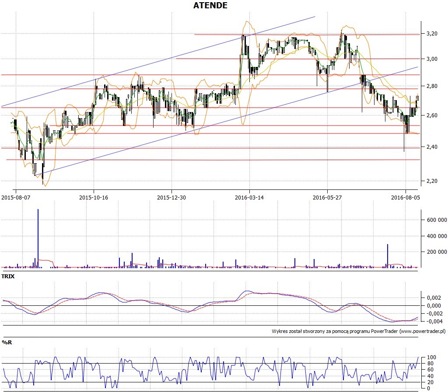
Task: Click the last candlestick on price chart
Action: point(418,98)
